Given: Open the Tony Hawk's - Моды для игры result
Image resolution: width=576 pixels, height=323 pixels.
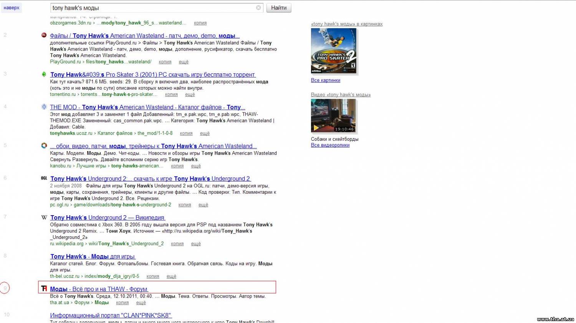Looking at the screenshot, I should [93, 257].
